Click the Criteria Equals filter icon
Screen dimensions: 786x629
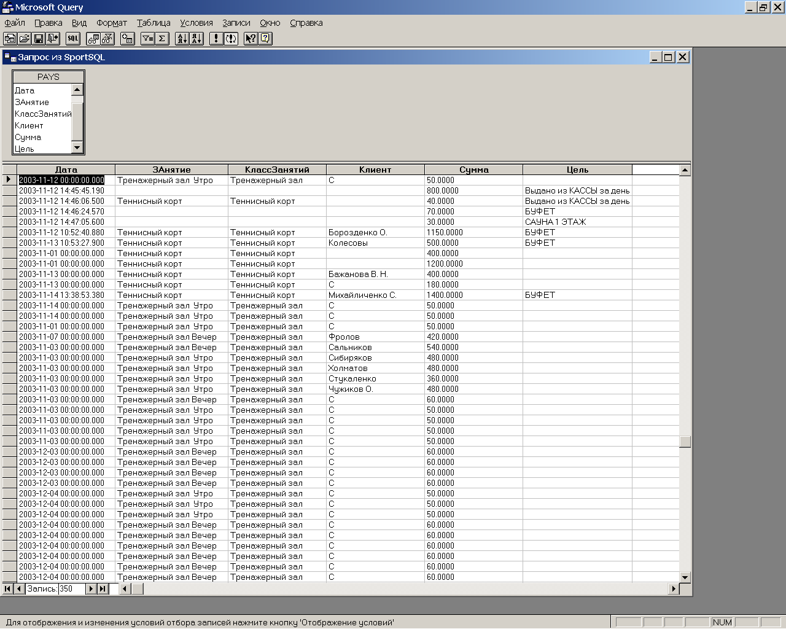pyautogui.click(x=147, y=39)
